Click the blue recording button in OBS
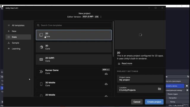 175,86
